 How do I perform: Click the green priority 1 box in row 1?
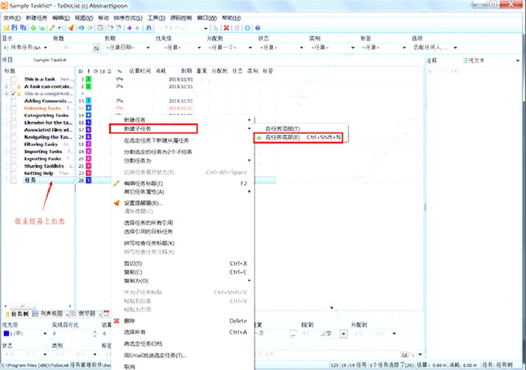point(89,79)
